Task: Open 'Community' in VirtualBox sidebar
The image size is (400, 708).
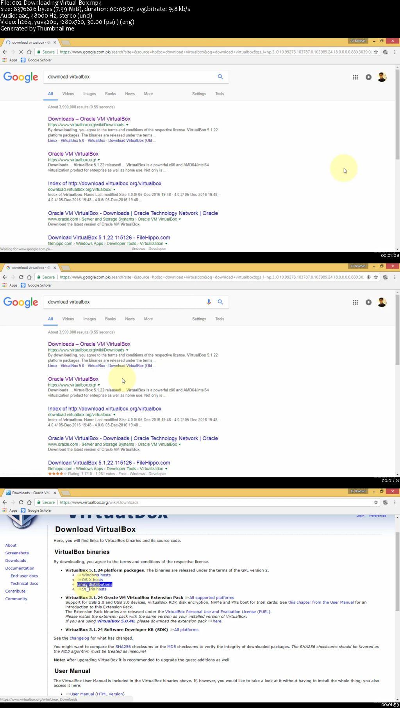Action: click(x=16, y=599)
